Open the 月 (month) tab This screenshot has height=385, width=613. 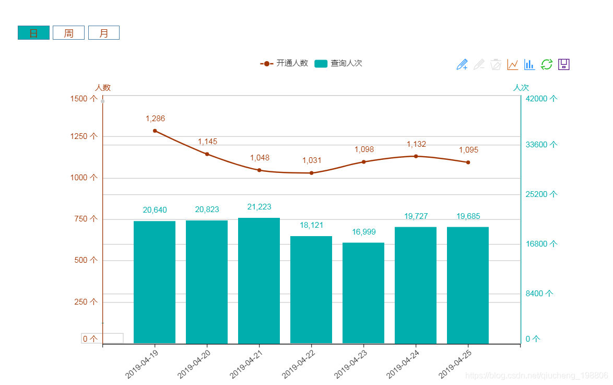(x=104, y=33)
